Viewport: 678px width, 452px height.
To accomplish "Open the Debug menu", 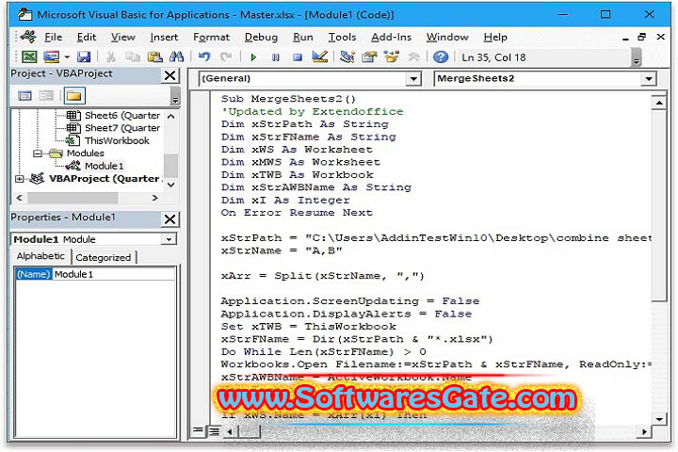I will point(261,38).
